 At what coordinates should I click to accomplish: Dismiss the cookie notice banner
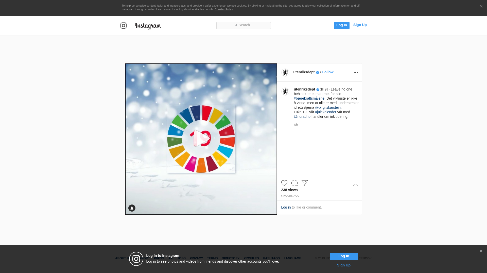481,7
